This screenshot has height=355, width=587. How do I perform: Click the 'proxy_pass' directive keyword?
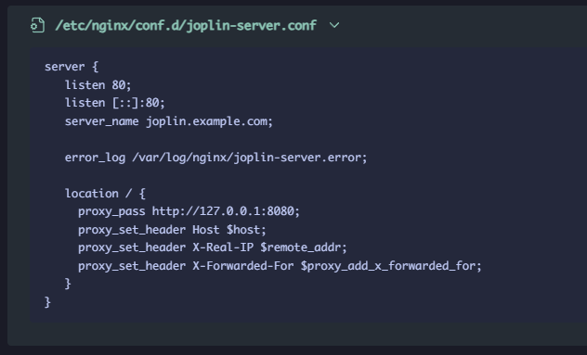pos(111,212)
